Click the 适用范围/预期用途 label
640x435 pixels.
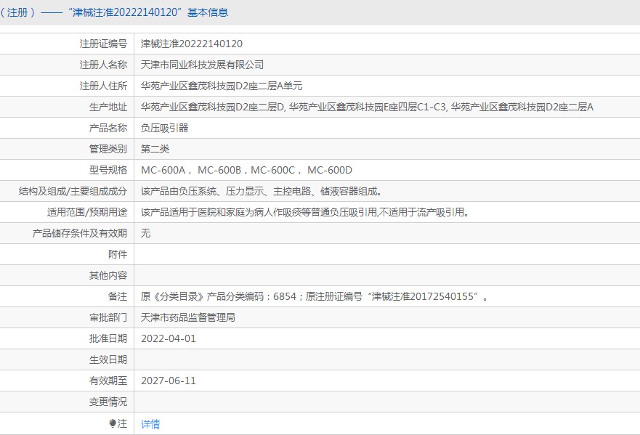coord(87,213)
